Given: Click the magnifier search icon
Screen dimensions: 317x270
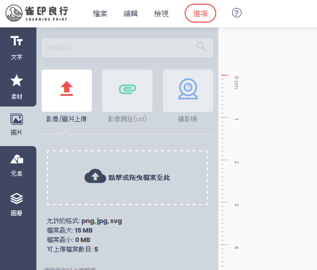Looking at the screenshot, I should click(201, 47).
